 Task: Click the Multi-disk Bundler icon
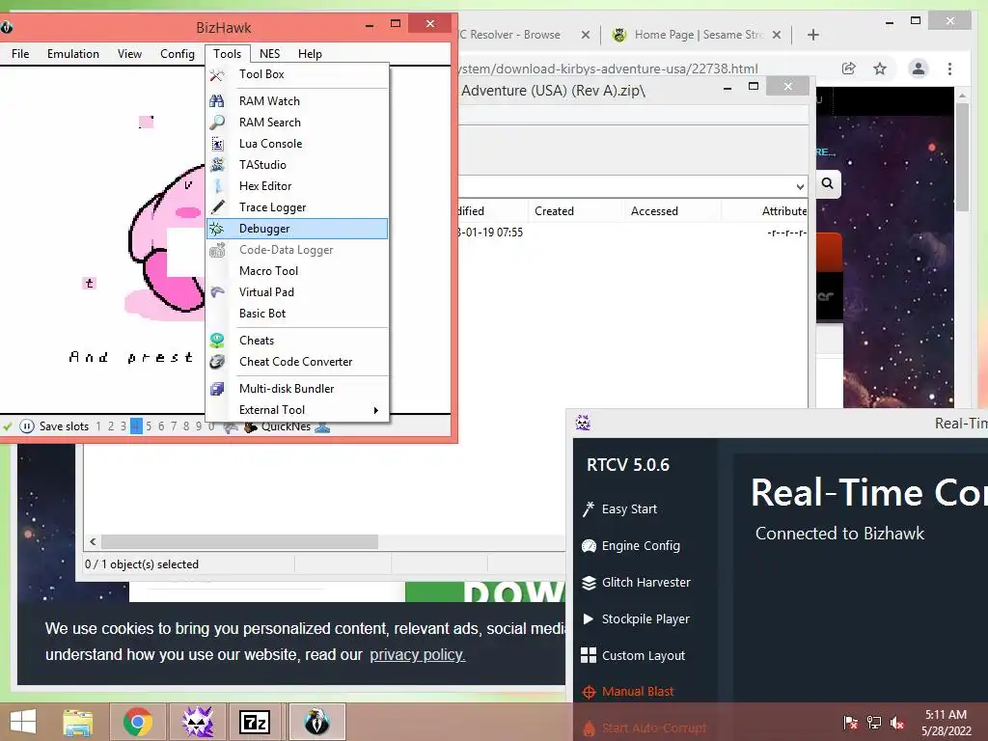(217, 389)
